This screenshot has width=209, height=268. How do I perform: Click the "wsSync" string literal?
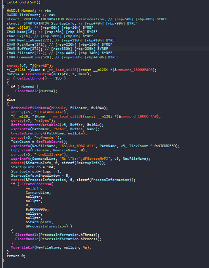[43, 120]
